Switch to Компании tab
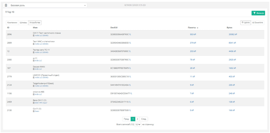270x133 pixels. coord(12,23)
